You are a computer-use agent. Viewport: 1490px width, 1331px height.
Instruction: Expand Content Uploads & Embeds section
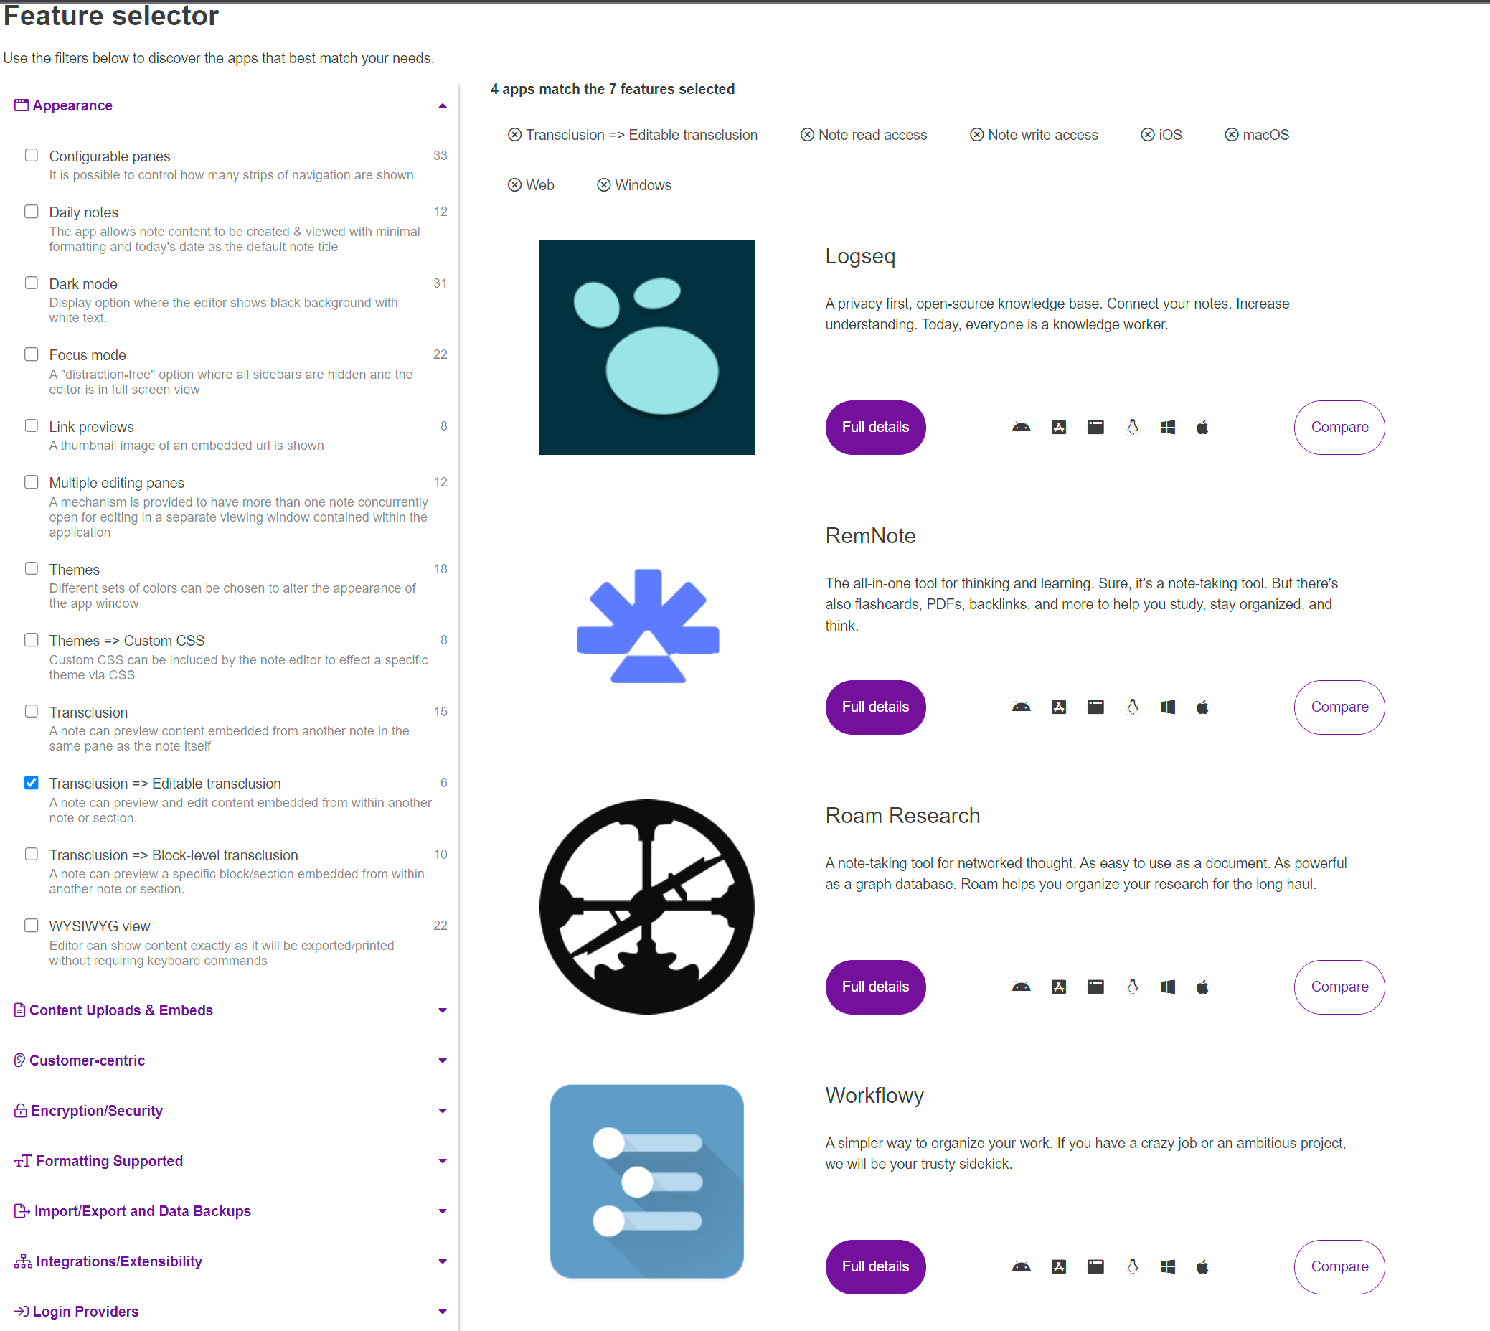pos(230,1010)
